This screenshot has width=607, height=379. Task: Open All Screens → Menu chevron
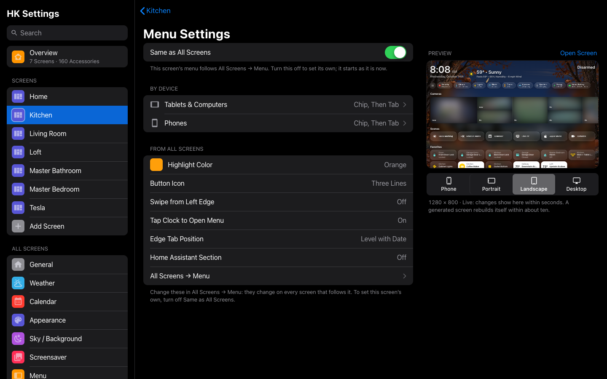405,276
